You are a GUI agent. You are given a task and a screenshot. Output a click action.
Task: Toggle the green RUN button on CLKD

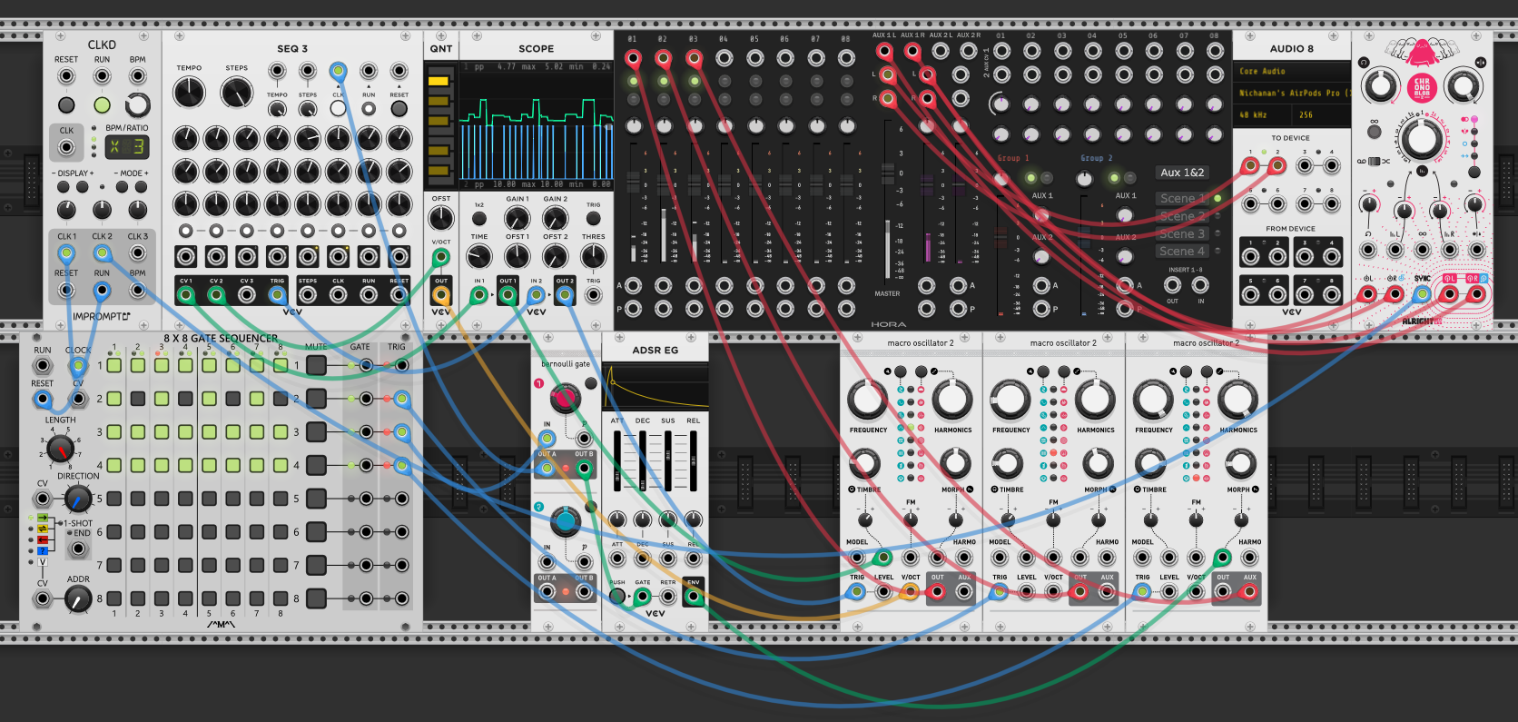tap(102, 104)
